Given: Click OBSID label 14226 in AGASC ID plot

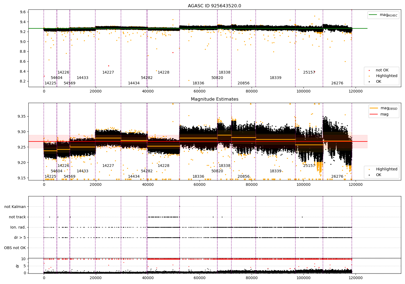Looking at the screenshot, I should click(63, 72).
